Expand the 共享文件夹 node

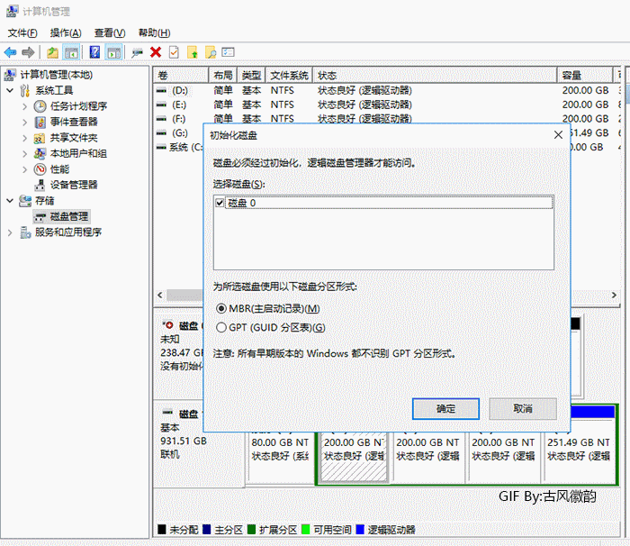click(x=25, y=138)
